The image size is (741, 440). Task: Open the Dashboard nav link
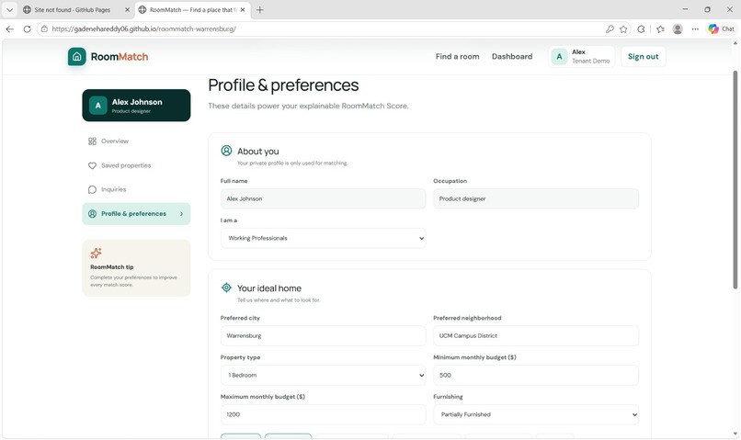click(512, 57)
